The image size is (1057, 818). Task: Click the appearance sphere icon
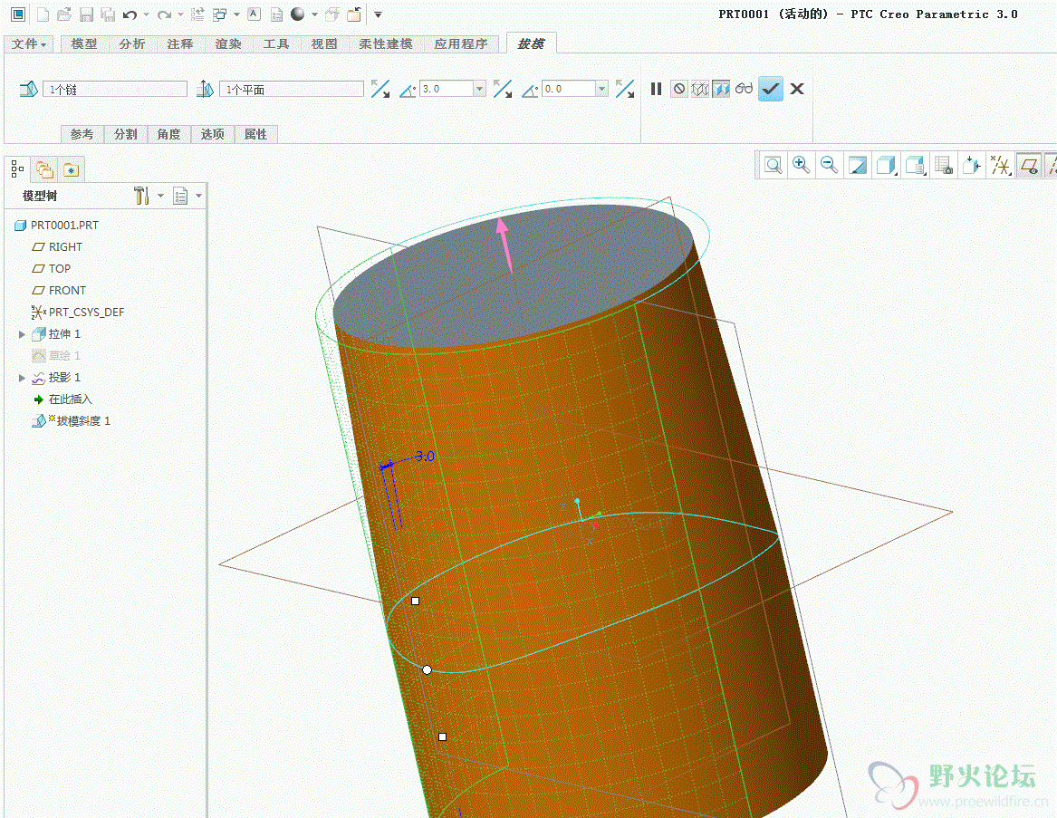(297, 14)
